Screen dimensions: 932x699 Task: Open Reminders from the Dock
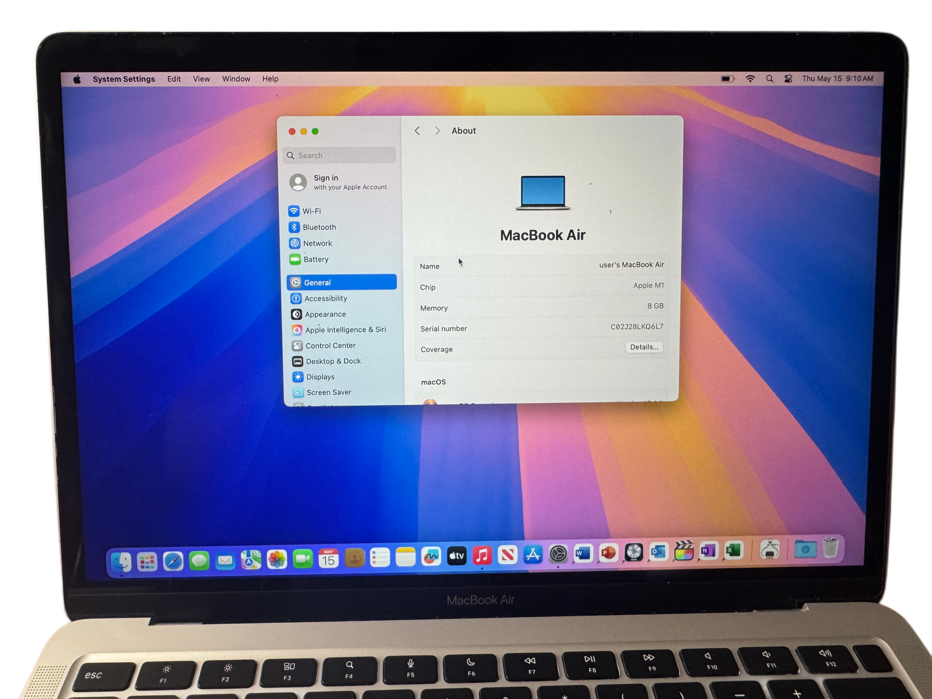380,558
